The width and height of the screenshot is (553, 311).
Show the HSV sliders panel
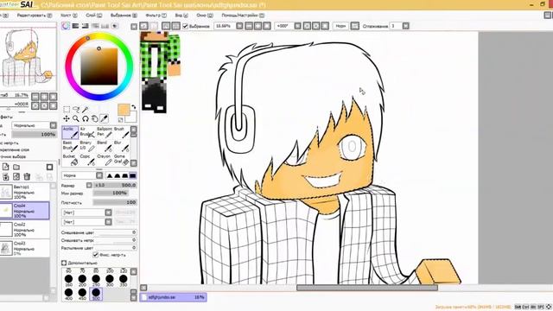[86, 26]
